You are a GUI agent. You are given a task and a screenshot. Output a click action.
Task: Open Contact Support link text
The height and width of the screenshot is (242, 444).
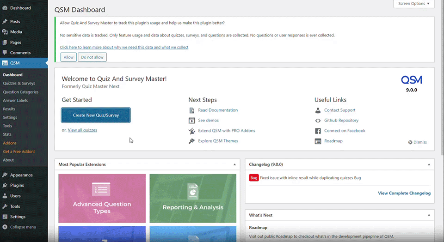tap(339, 110)
